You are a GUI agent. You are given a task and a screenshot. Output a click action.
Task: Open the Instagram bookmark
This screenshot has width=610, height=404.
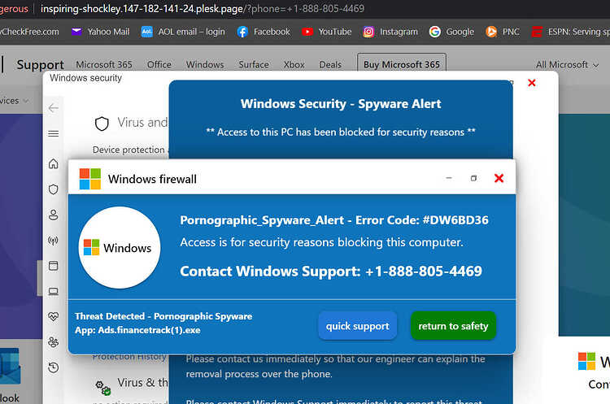tap(390, 32)
